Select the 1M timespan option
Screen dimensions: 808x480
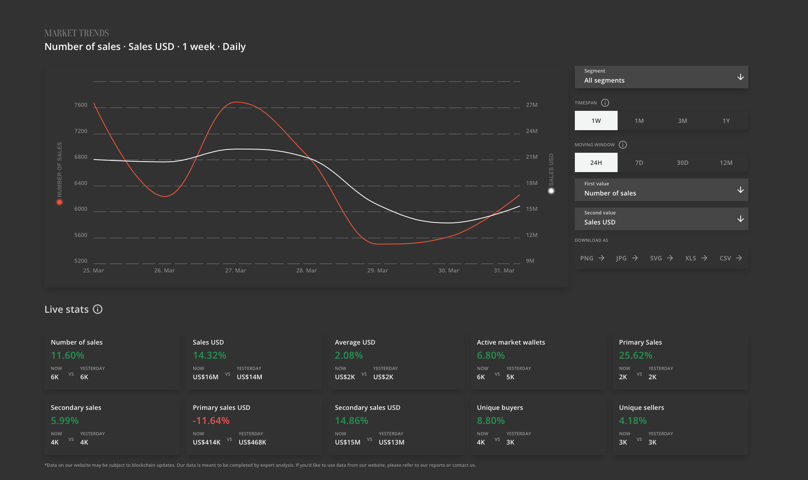pyautogui.click(x=639, y=121)
